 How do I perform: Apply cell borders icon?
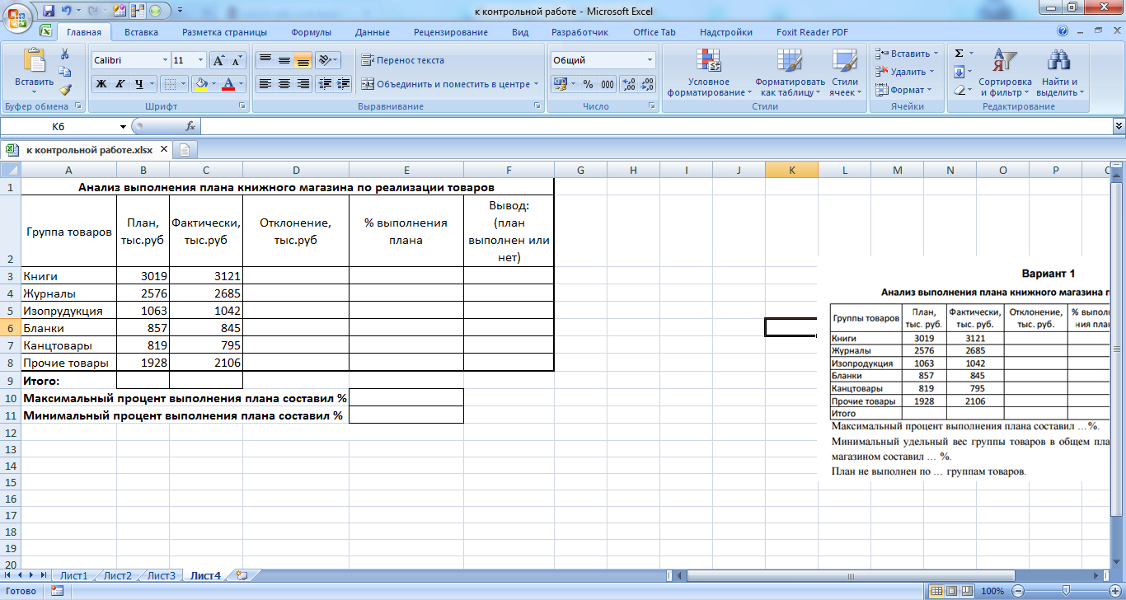click(x=169, y=84)
